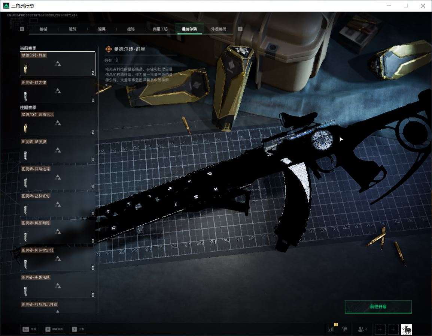Click the brick icon under 图灵砖-祥瑞送福
Screen dimensions: 432x336
(x=25, y=183)
